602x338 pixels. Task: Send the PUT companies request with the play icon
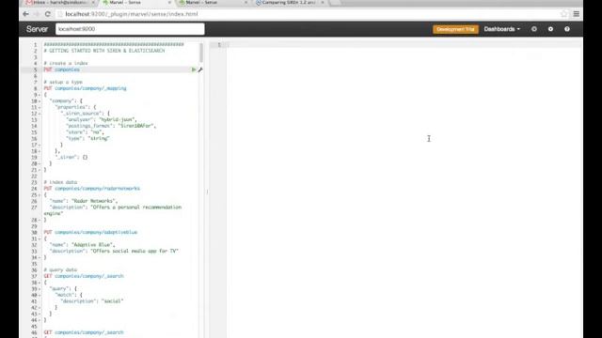point(194,69)
